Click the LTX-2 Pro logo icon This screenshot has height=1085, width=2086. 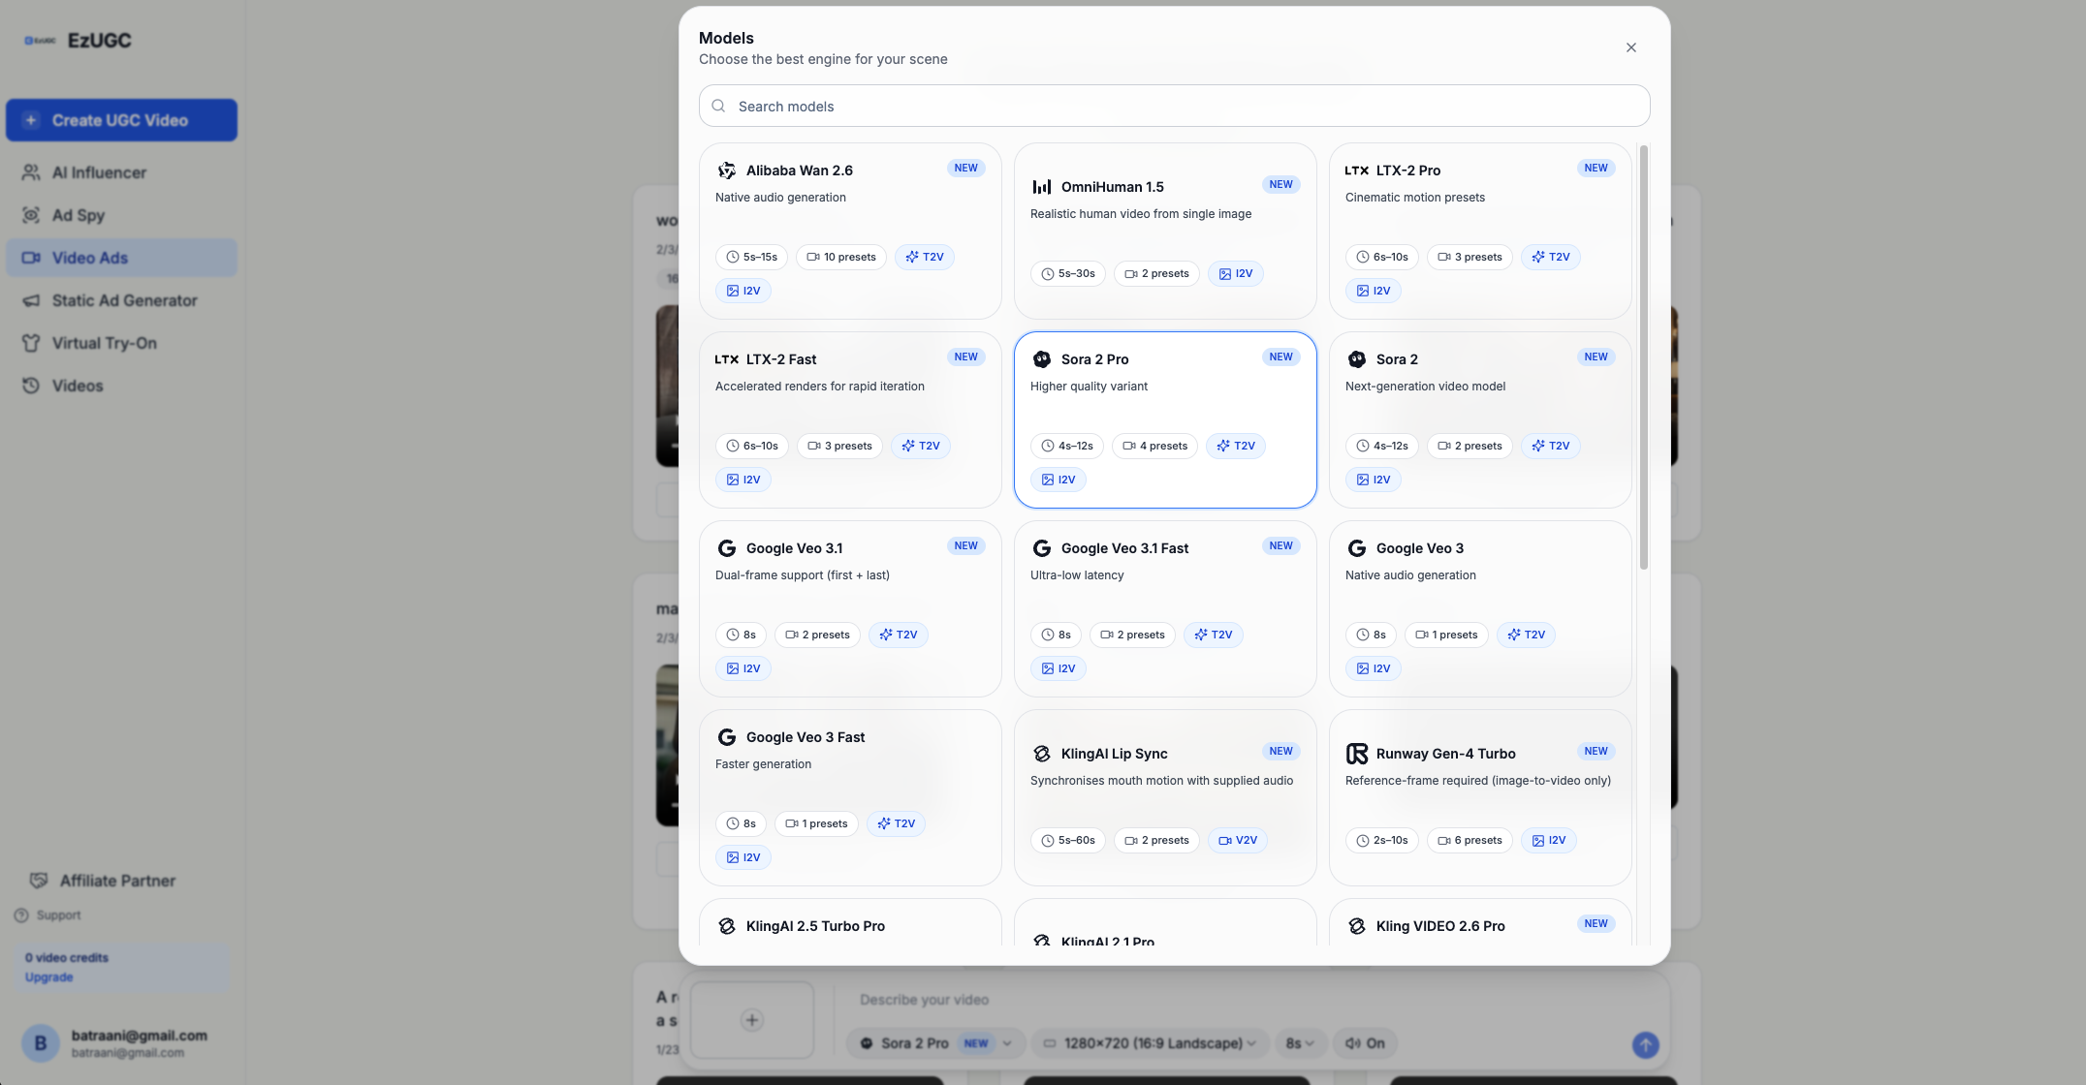pyautogui.click(x=1356, y=170)
